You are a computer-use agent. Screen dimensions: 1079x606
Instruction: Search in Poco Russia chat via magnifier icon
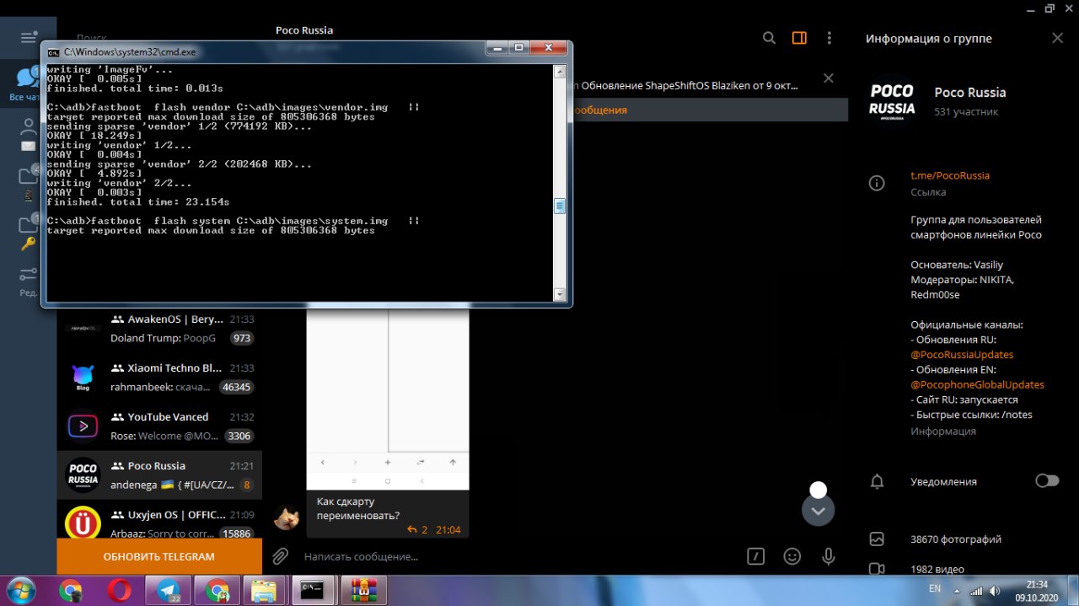pyautogui.click(x=769, y=38)
